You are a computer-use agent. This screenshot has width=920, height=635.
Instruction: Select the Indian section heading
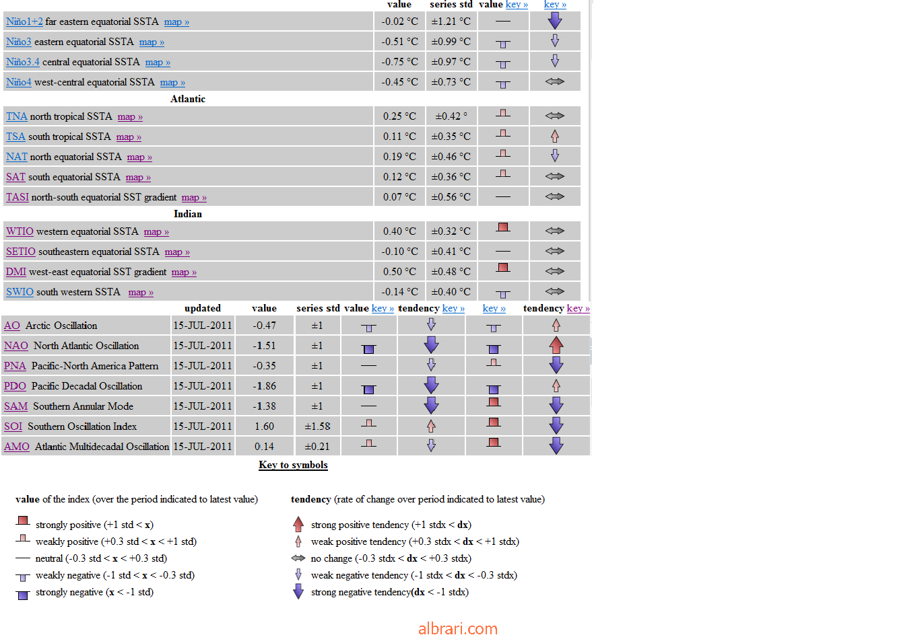[188, 214]
